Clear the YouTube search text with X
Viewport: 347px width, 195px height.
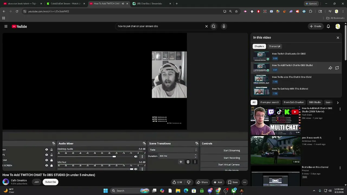[206, 26]
